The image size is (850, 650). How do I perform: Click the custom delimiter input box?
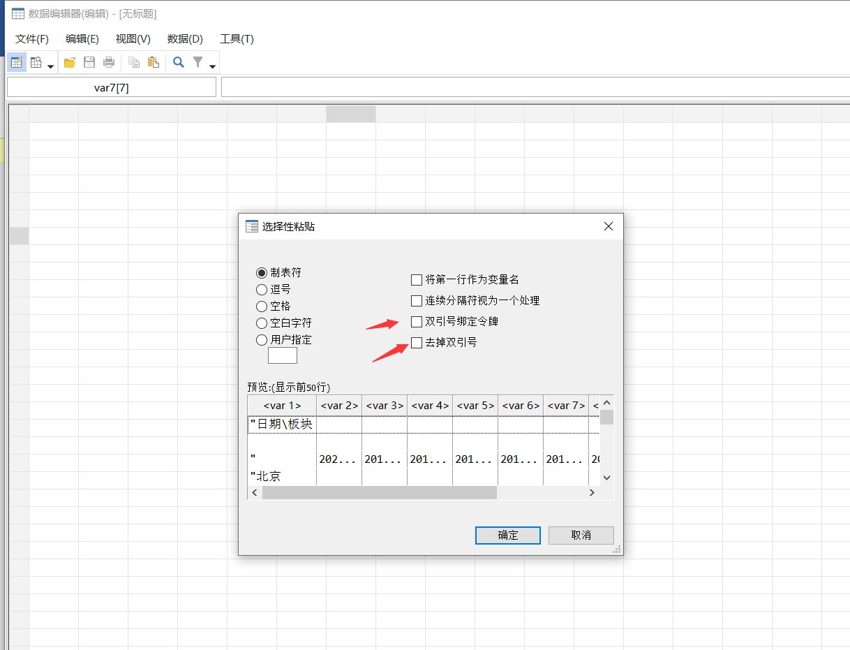(x=282, y=355)
